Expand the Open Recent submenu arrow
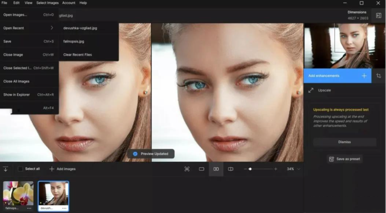 52,28
